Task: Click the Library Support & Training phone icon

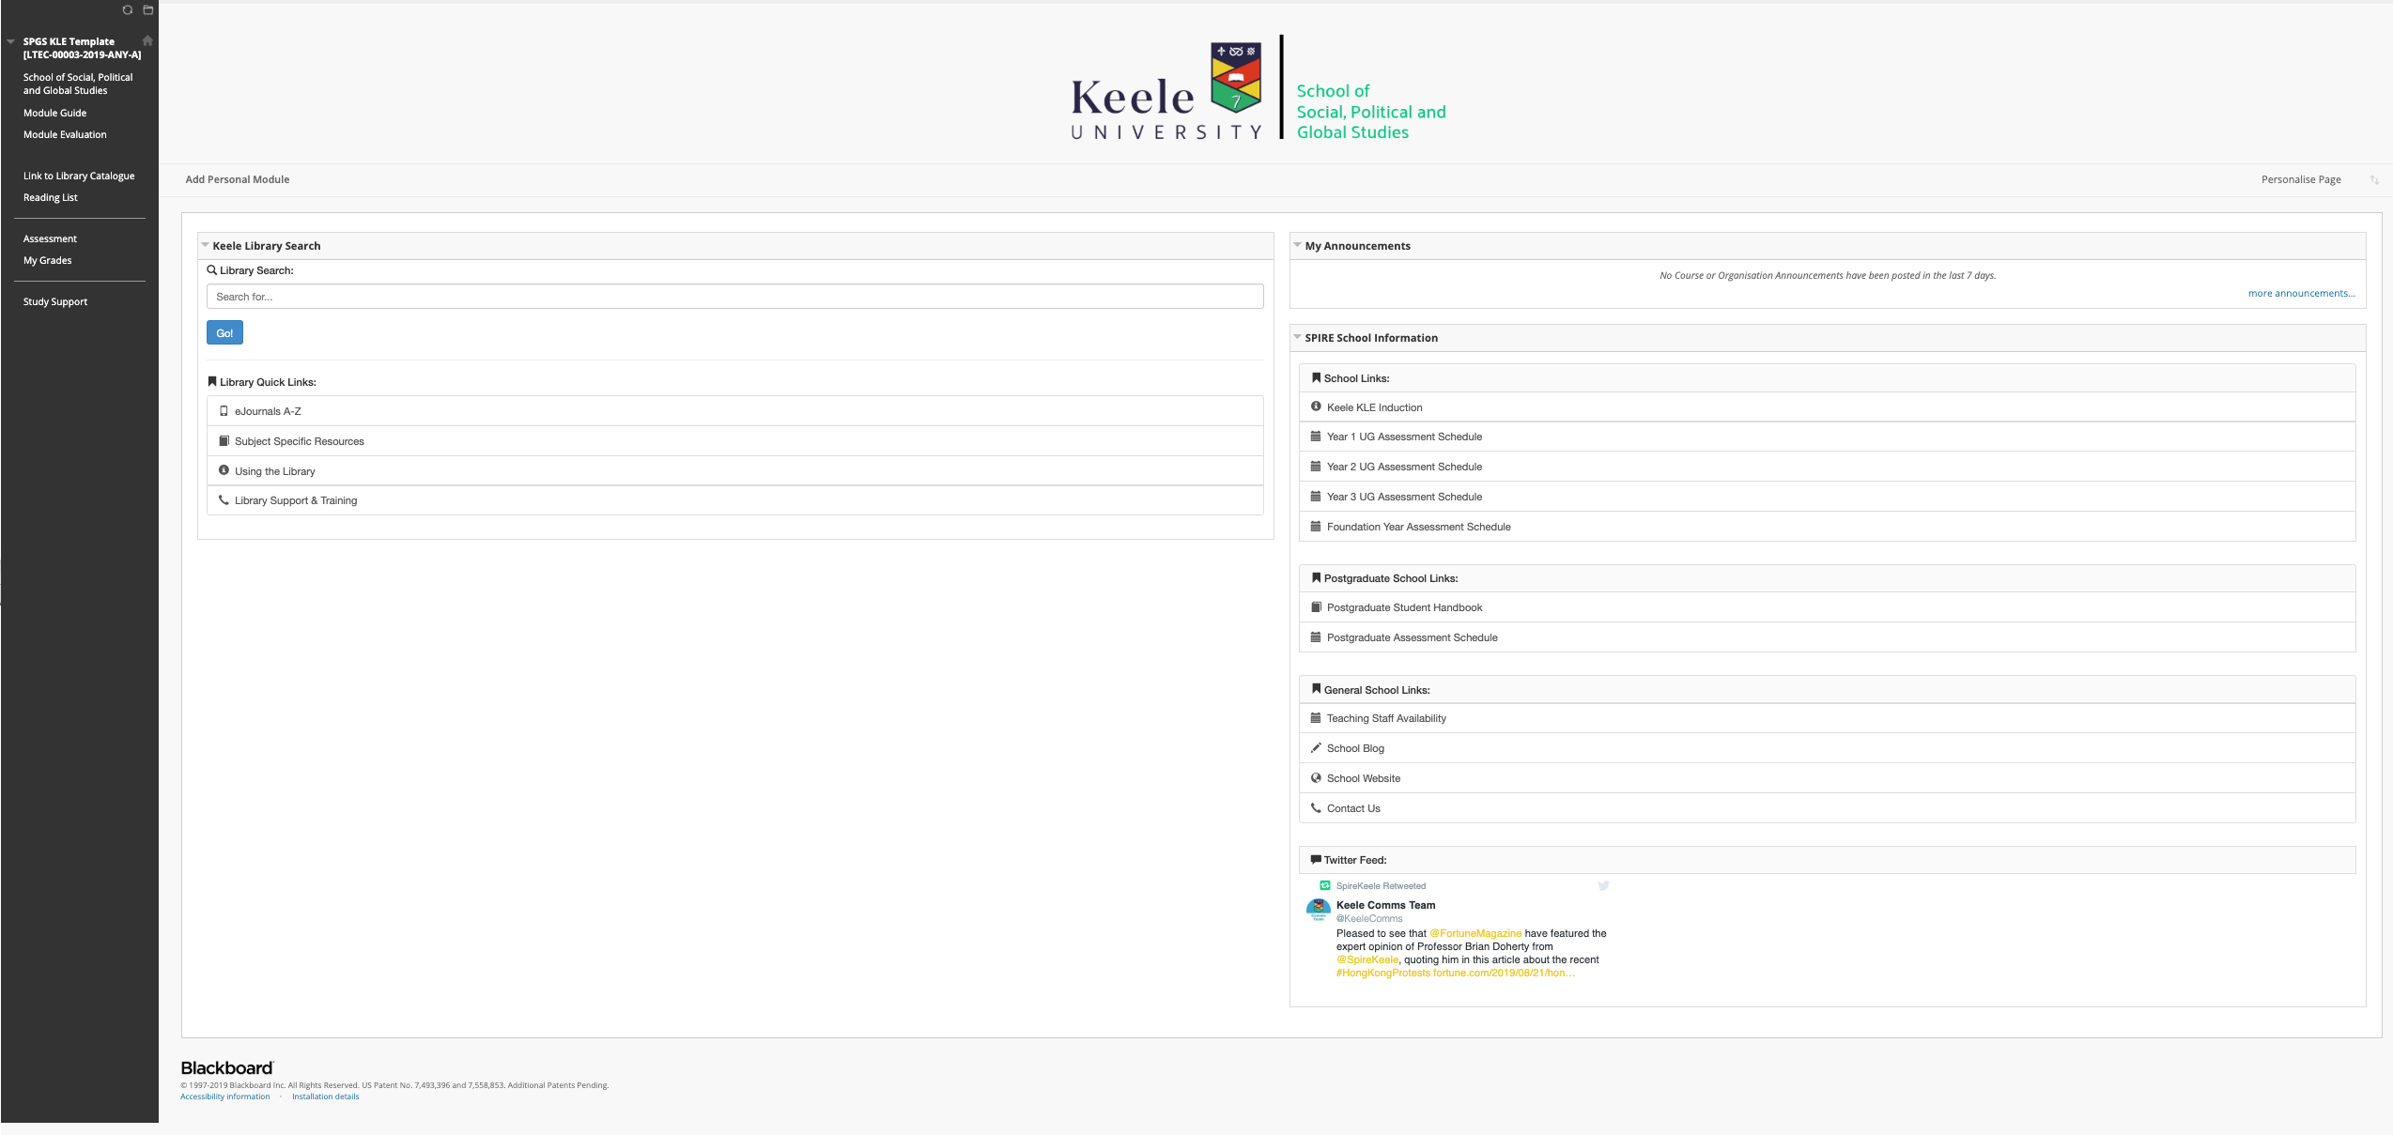Action: (x=223, y=500)
